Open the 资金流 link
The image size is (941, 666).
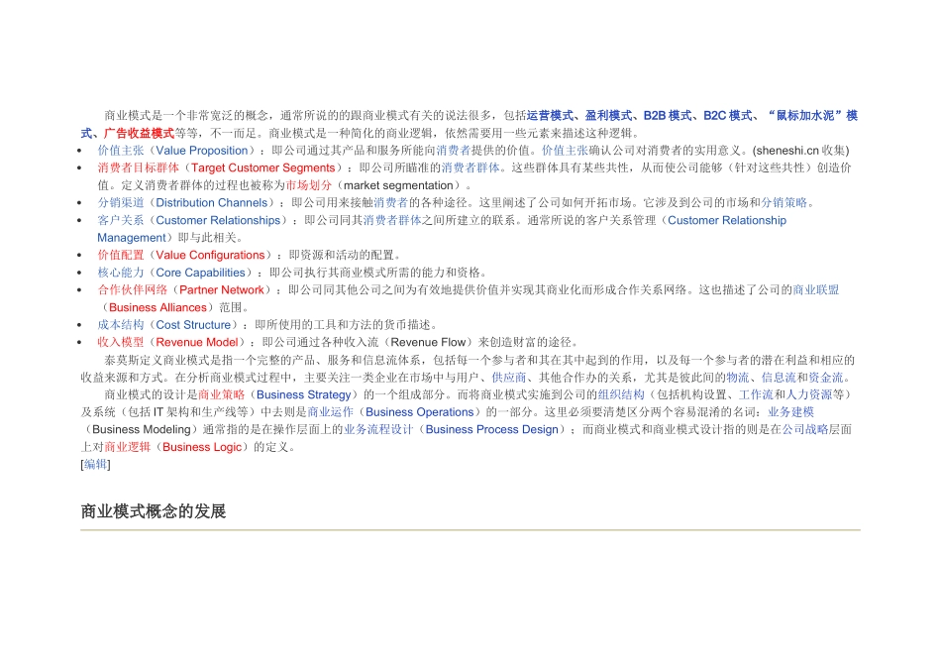(826, 378)
